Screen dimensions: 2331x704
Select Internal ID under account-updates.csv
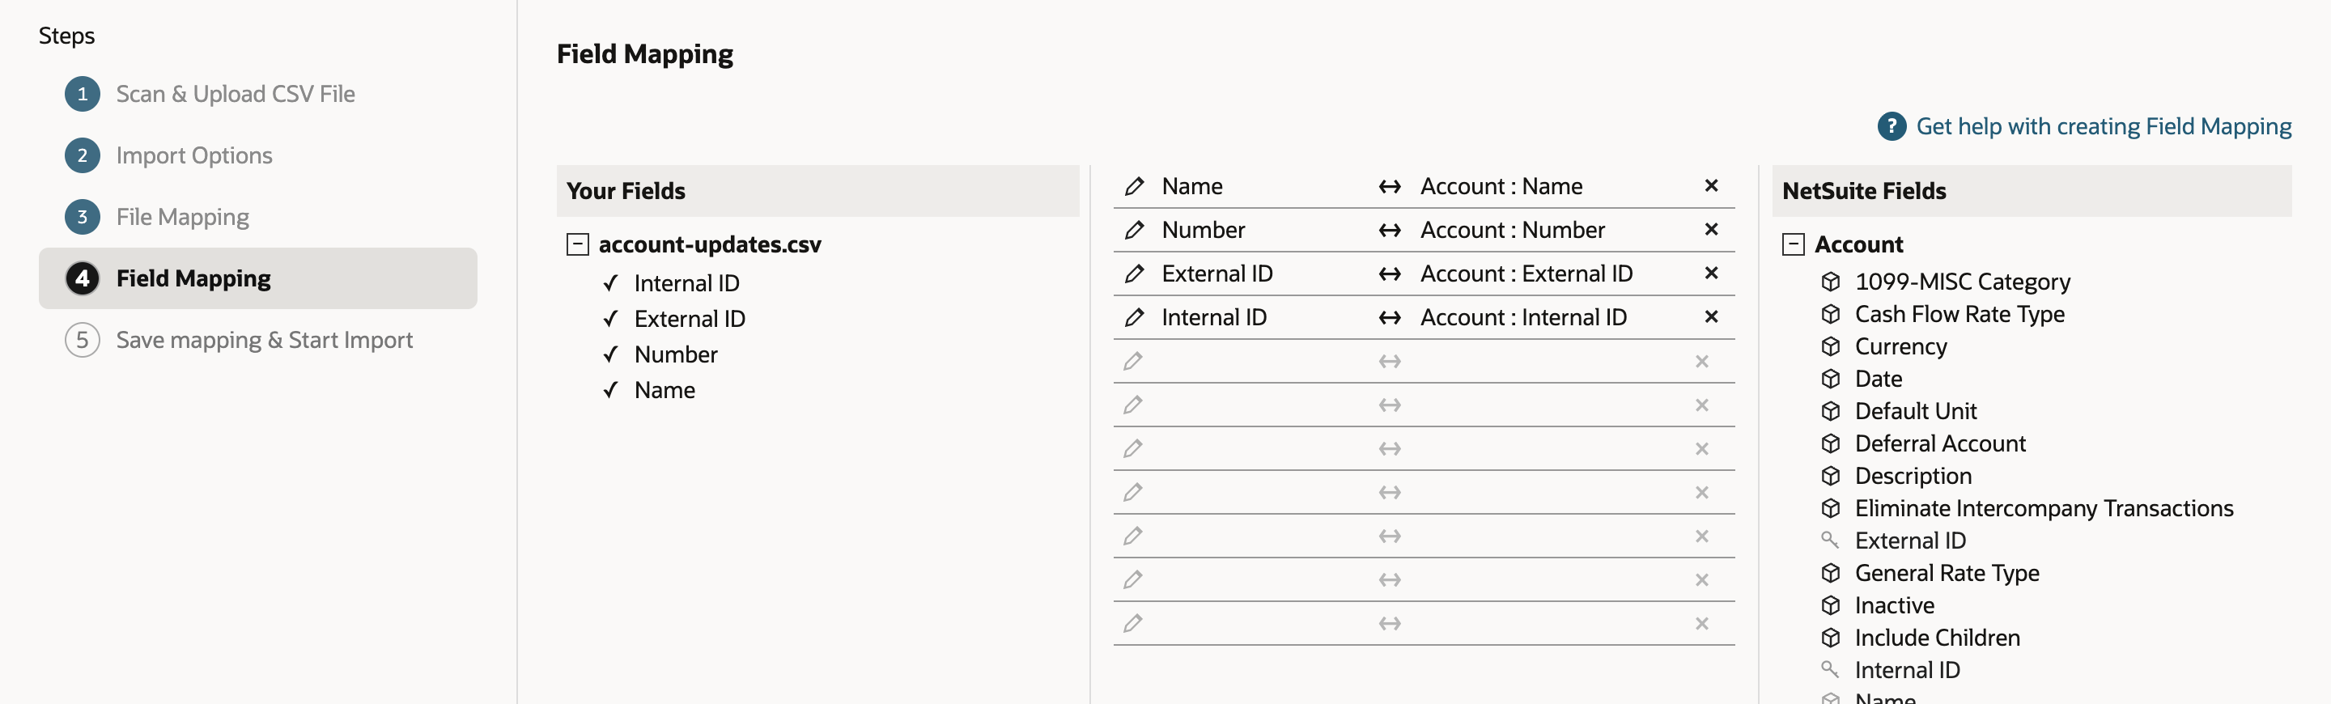(x=686, y=283)
